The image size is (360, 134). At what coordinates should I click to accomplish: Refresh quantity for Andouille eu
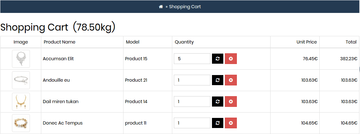coord(218,80)
